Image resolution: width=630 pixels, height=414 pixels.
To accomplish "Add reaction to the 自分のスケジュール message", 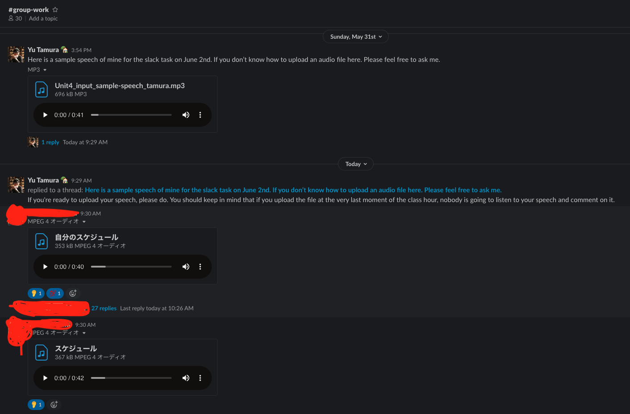I will coord(73,293).
